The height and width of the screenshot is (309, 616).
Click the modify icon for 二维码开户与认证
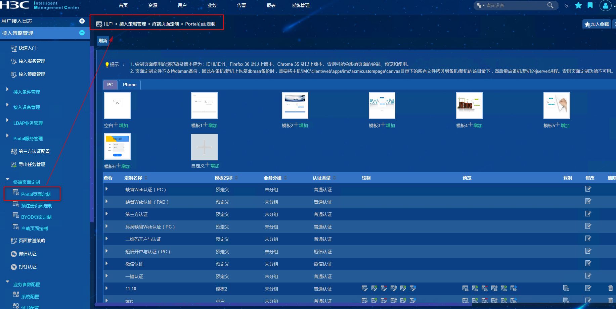point(588,239)
